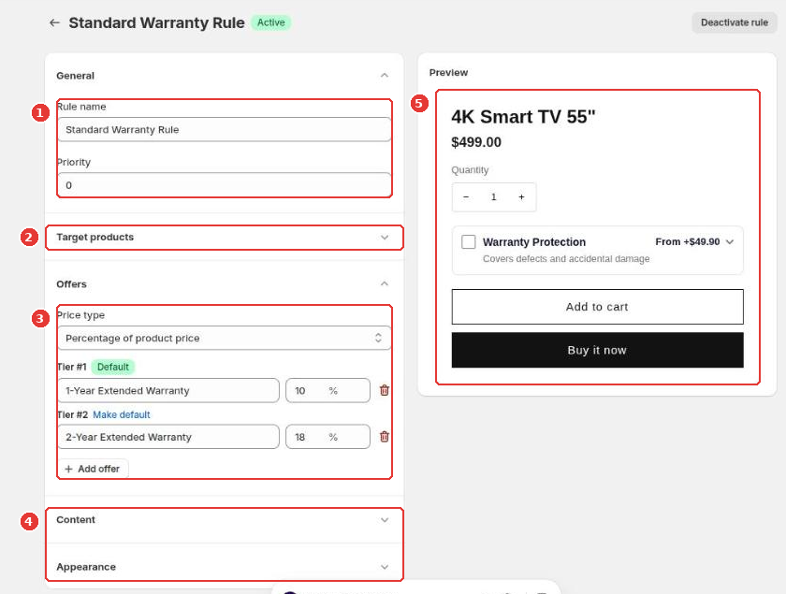This screenshot has width=786, height=594.
Task: Click the quantity value 1
Action: point(494,197)
